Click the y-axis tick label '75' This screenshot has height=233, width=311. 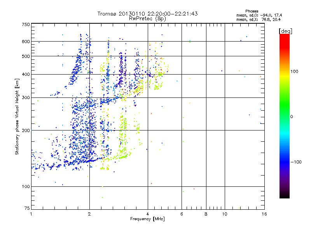click(x=27, y=208)
